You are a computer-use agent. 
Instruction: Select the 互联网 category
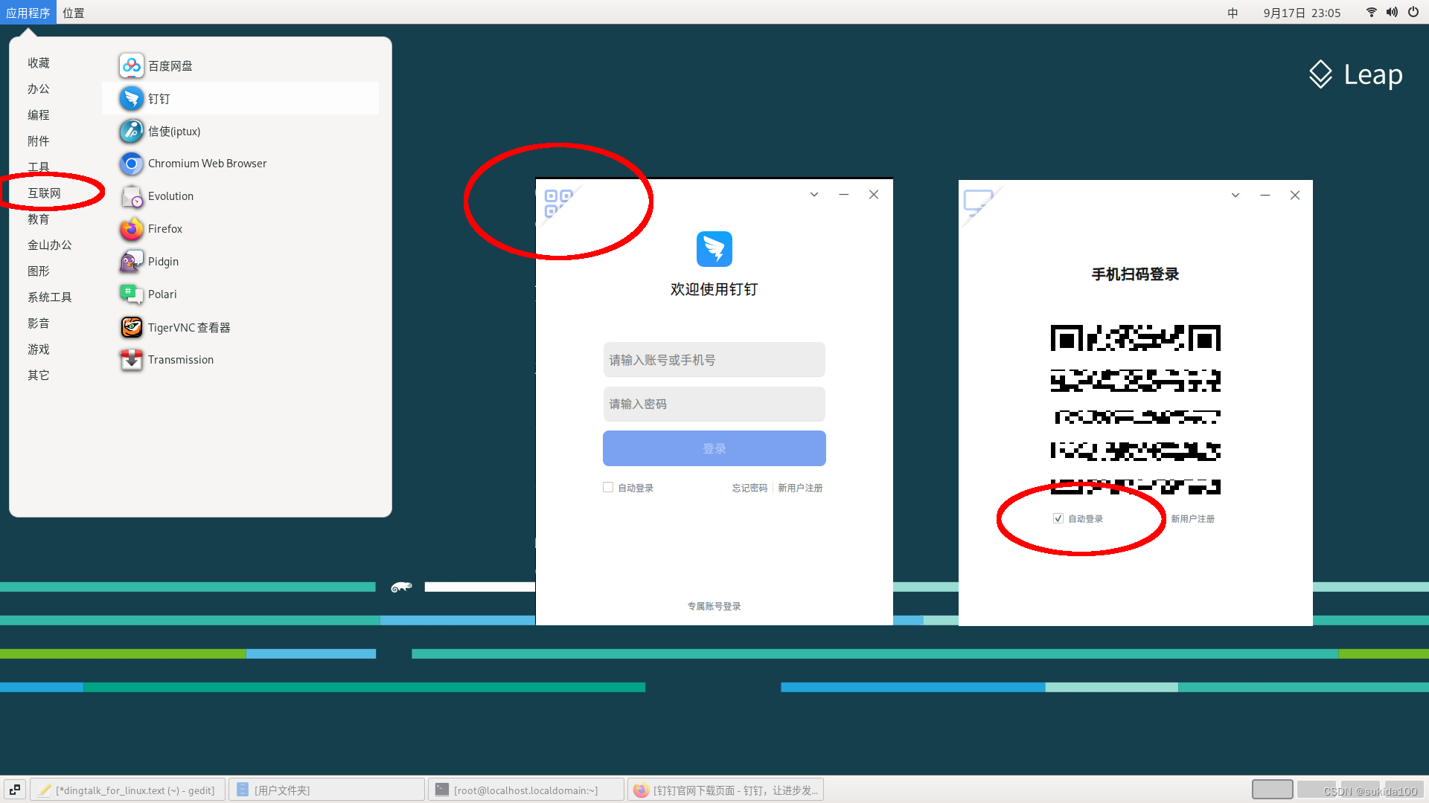(45, 193)
